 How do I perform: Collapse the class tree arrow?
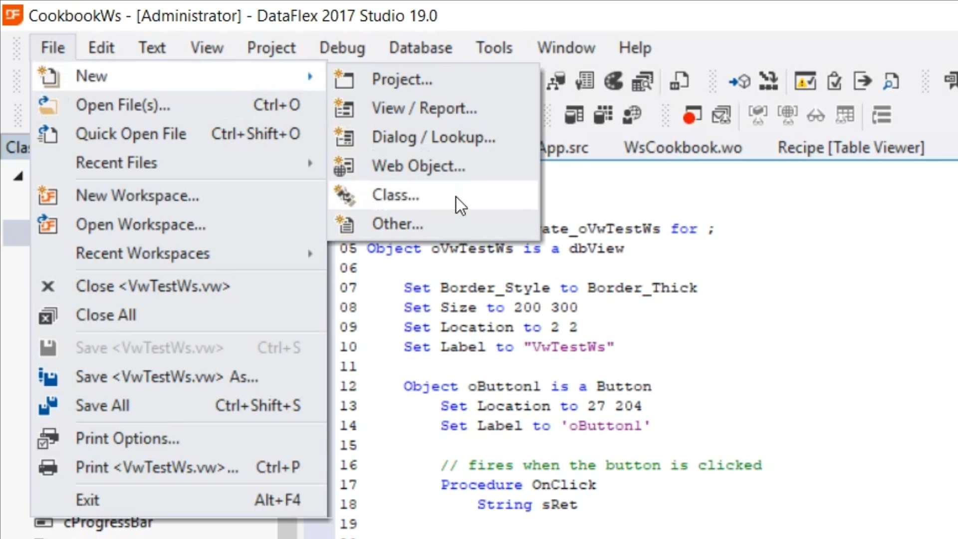click(x=18, y=176)
